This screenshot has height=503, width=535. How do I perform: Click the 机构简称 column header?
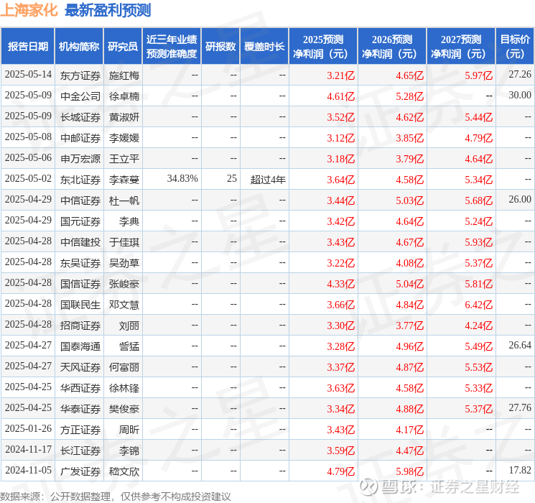coord(79,47)
